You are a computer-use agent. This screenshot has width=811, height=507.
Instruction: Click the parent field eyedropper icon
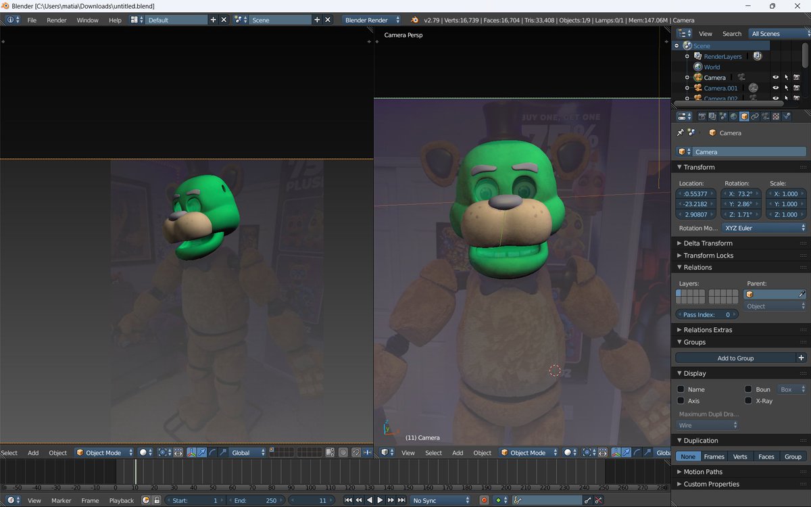click(x=802, y=294)
